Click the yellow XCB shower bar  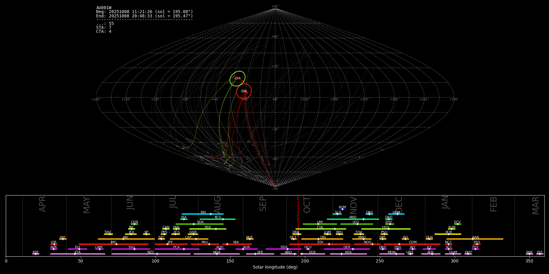(x=448, y=234)
